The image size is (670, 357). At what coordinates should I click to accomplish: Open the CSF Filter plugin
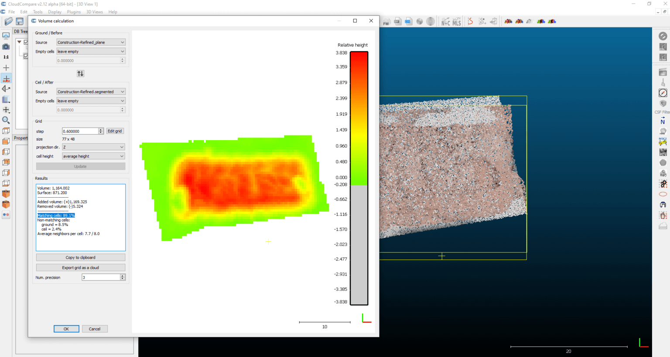click(x=663, y=104)
